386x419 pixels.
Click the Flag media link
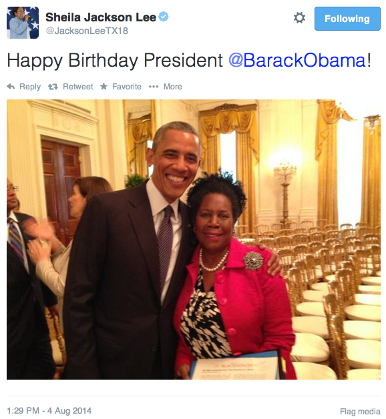[360, 411]
